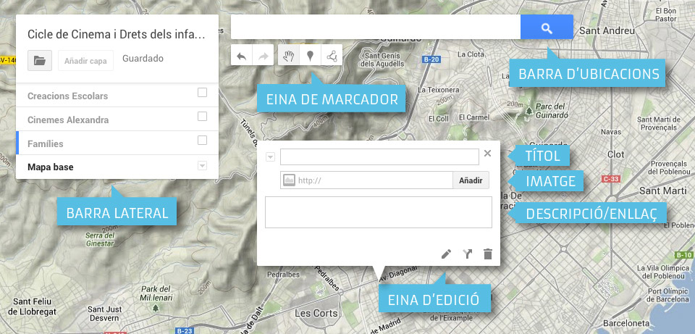The height and width of the screenshot is (334, 695).
Task: Click in the marker title field
Action: click(379, 156)
